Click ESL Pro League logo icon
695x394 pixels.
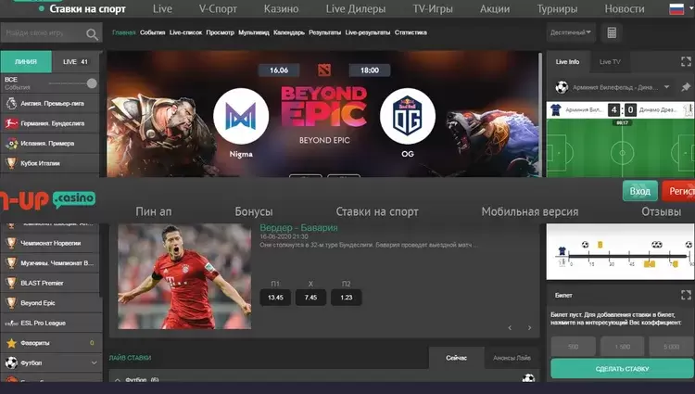point(11,324)
